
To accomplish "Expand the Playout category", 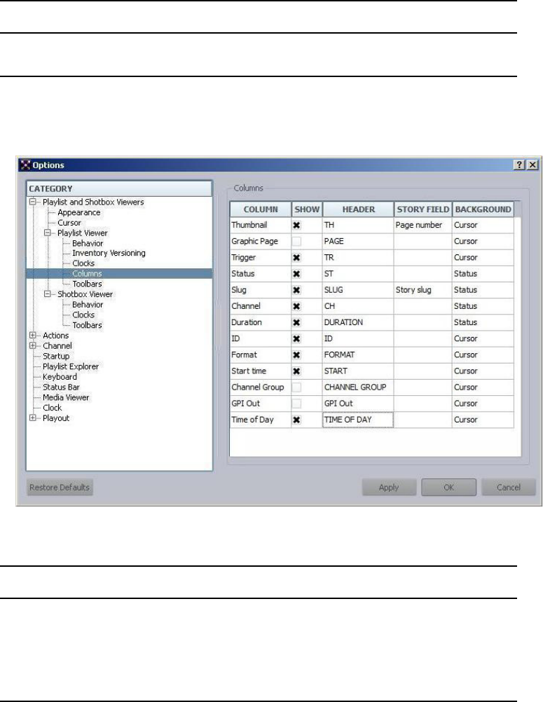I will pos(33,418).
